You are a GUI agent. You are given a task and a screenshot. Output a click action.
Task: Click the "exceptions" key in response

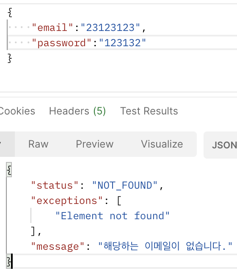(x=67, y=201)
